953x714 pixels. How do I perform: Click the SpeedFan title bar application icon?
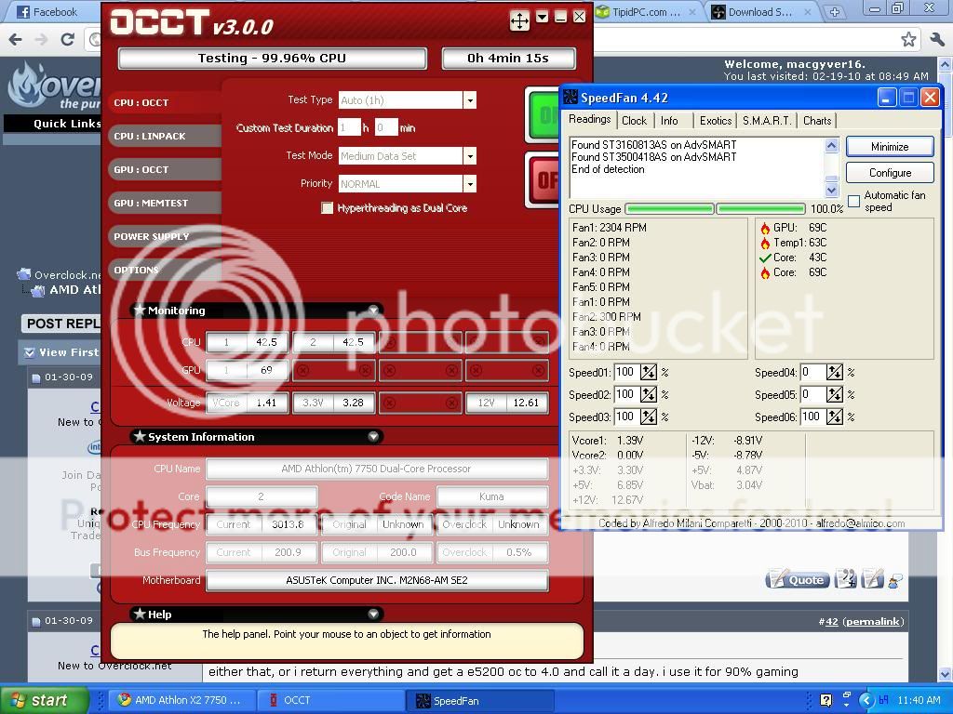pos(570,97)
